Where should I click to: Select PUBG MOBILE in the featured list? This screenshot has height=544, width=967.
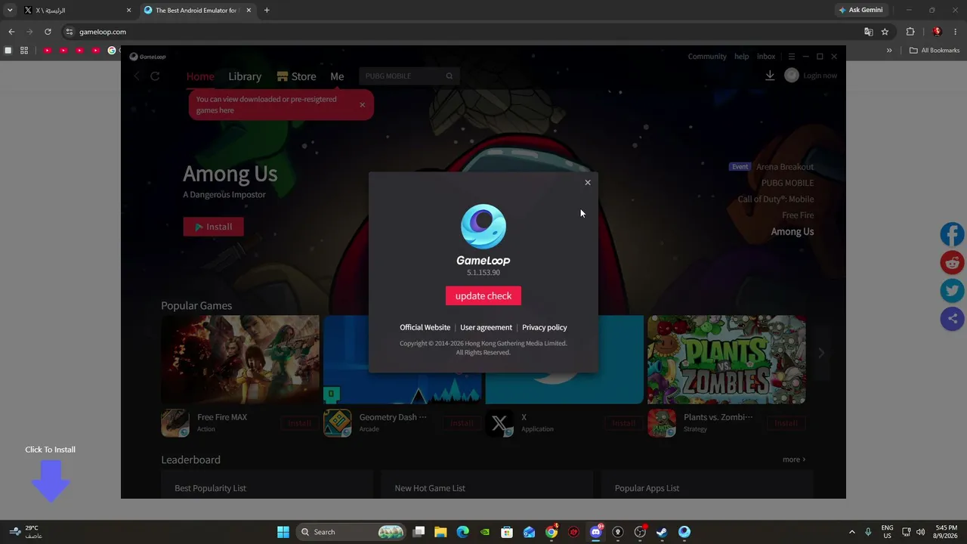click(x=787, y=183)
